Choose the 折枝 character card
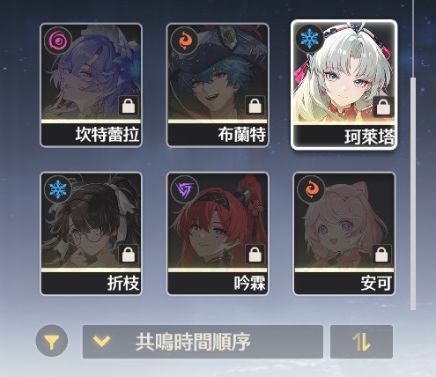The image size is (436, 377). pyautogui.click(x=91, y=233)
